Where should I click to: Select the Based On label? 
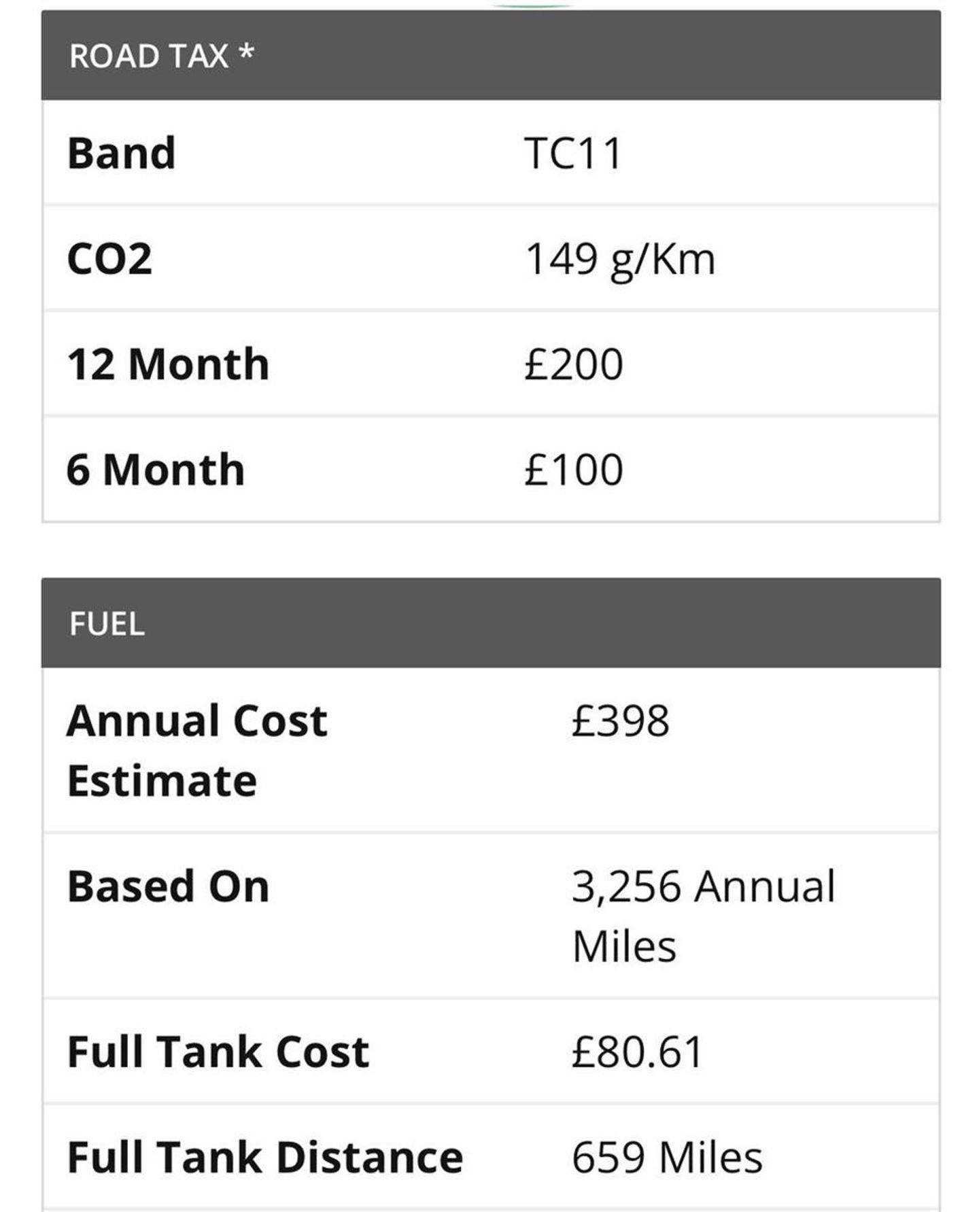(168, 886)
